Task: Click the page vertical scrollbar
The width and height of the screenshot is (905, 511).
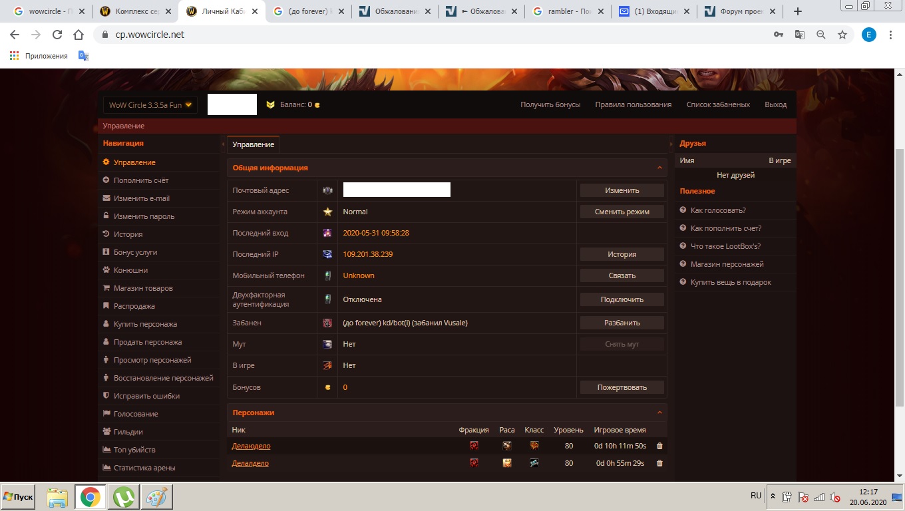Action: click(x=900, y=266)
